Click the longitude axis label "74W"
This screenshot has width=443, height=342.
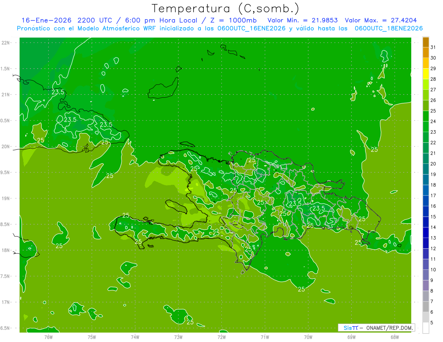click(135, 337)
